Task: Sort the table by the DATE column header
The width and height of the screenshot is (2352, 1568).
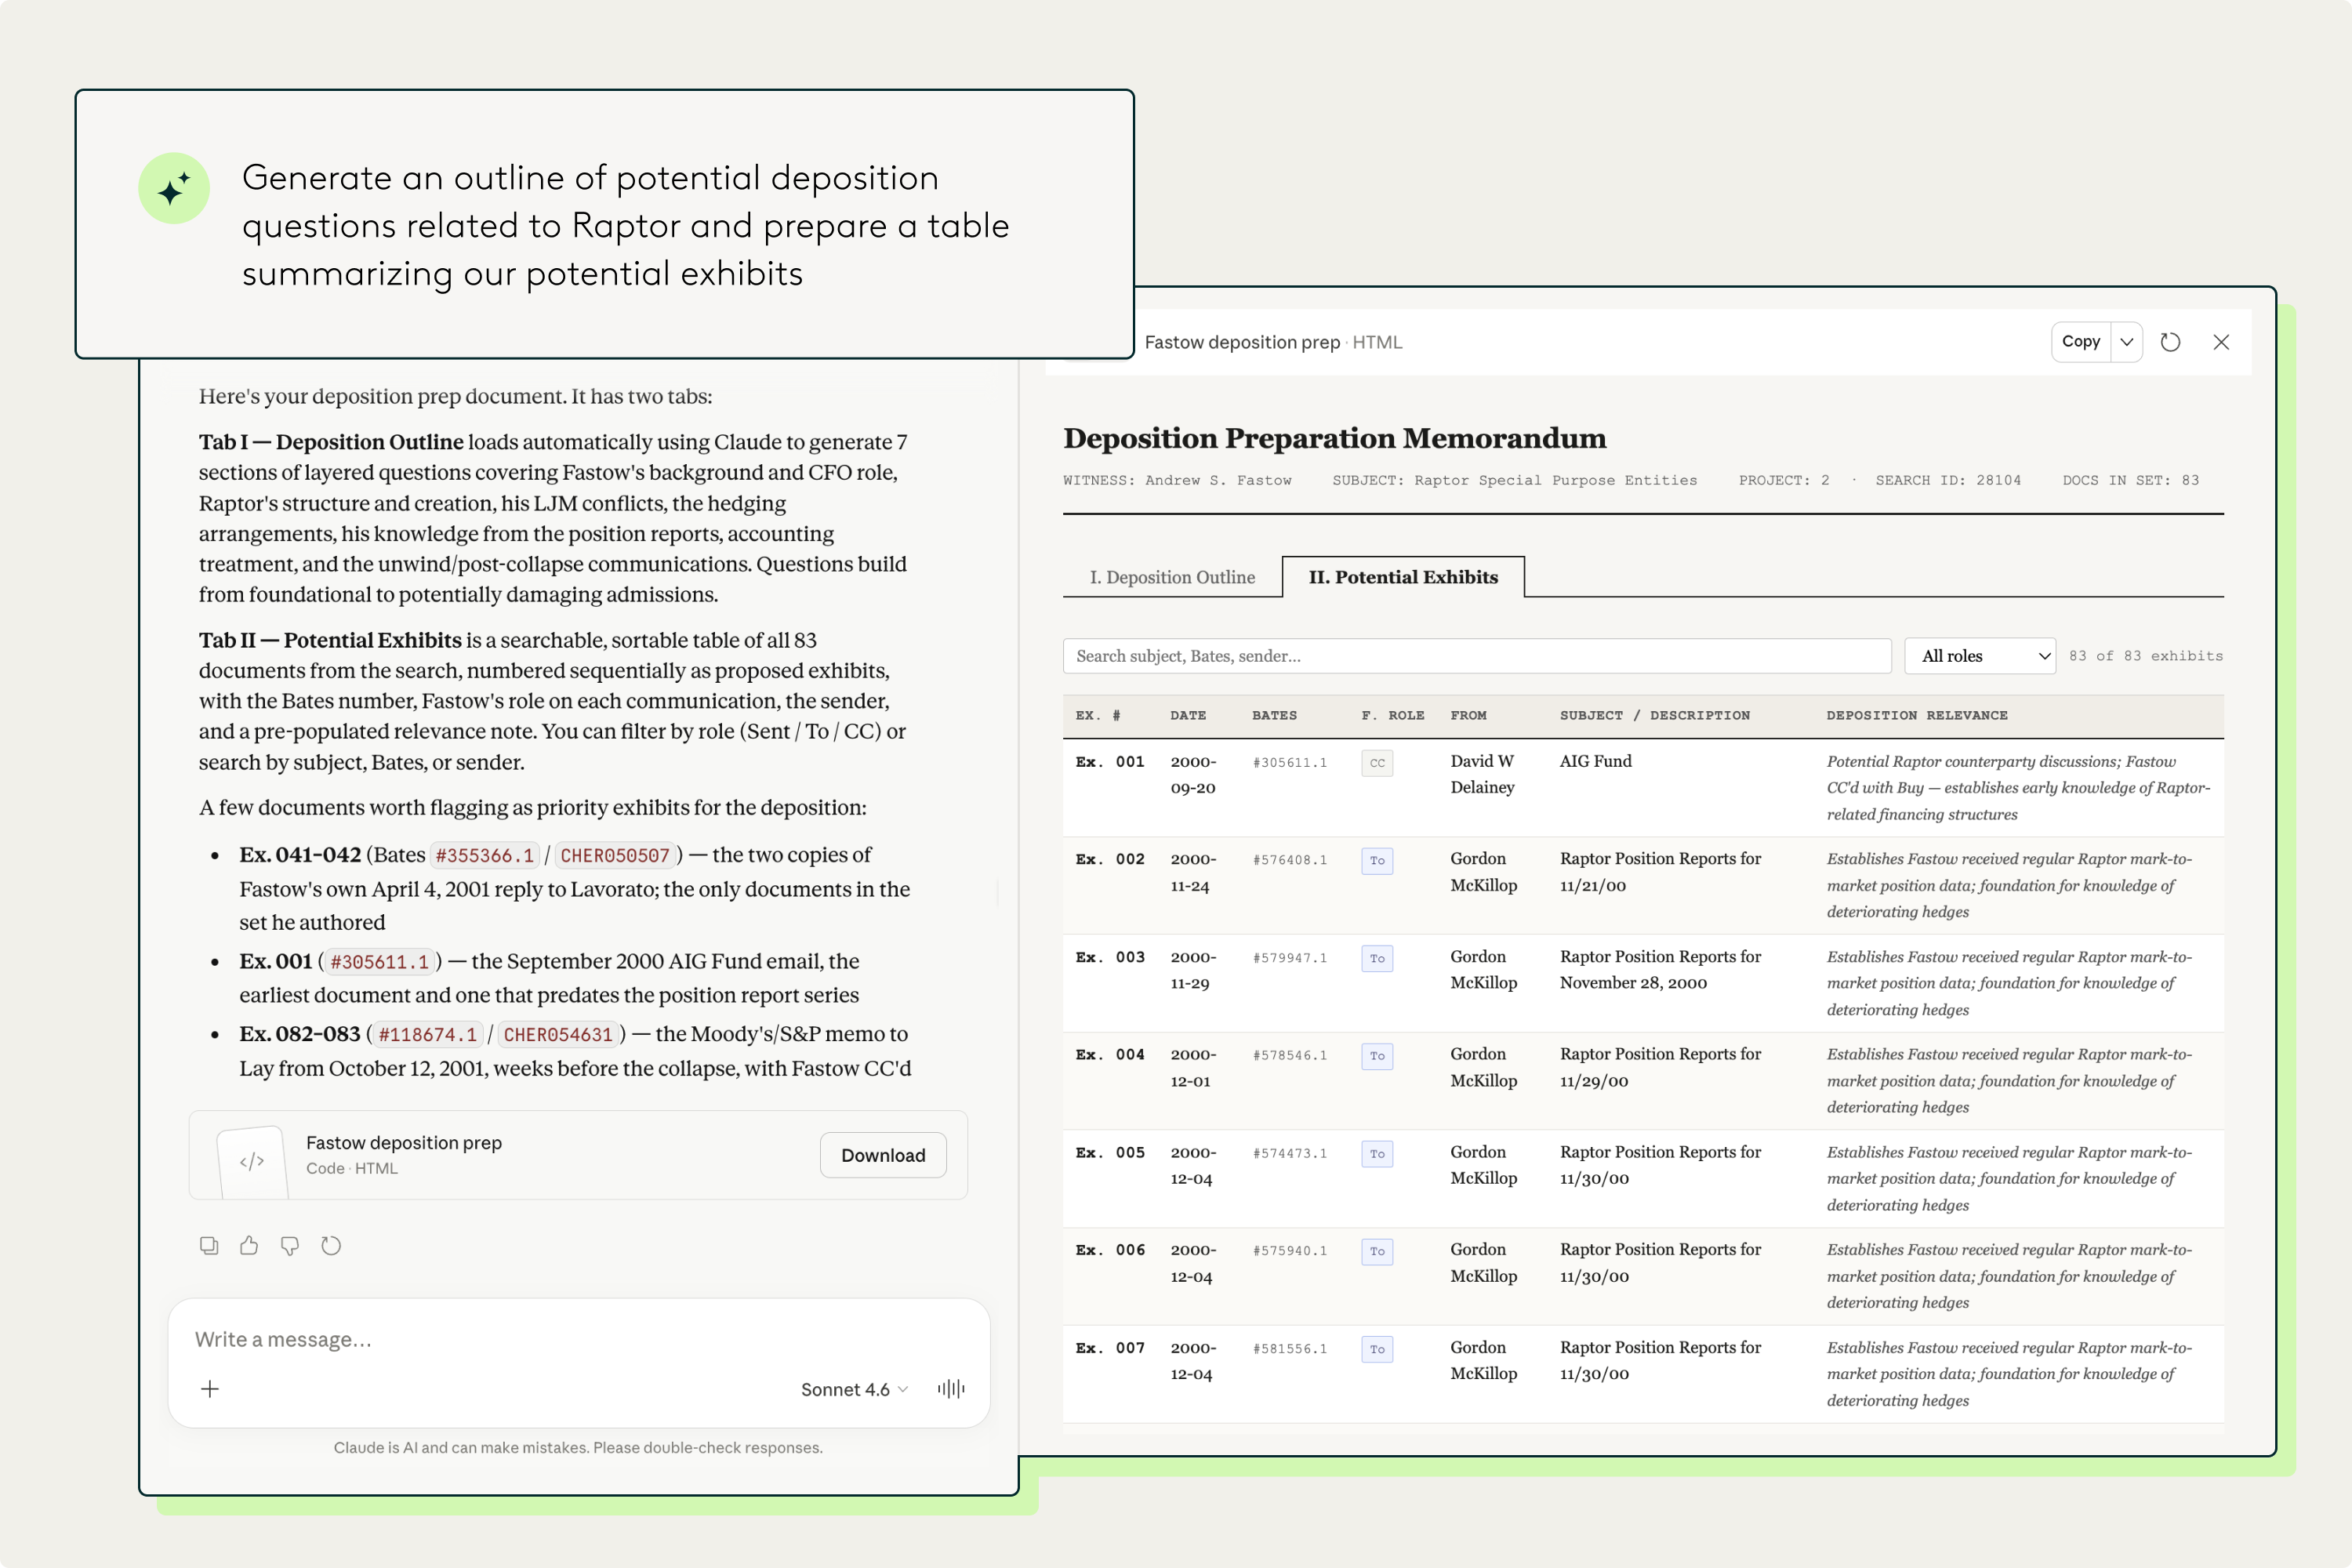Action: 1188,715
